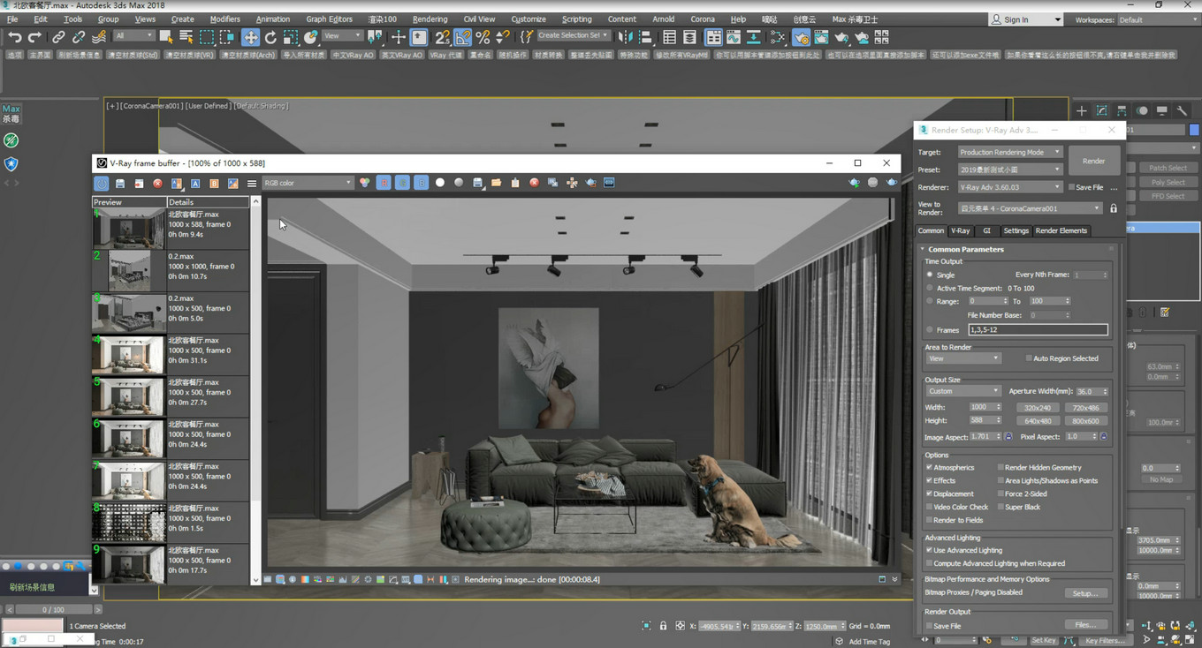Open the View to Render dropdown

click(x=1031, y=208)
